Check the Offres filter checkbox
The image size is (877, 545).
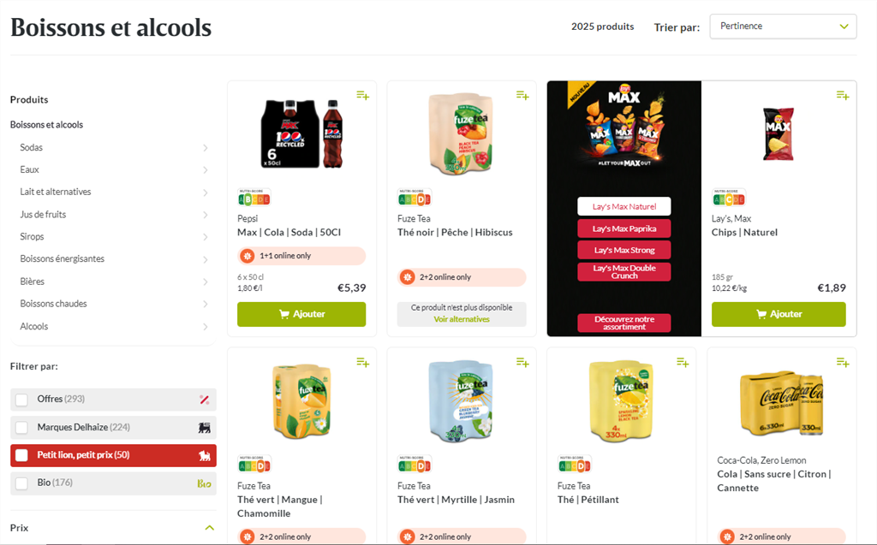[21, 400]
